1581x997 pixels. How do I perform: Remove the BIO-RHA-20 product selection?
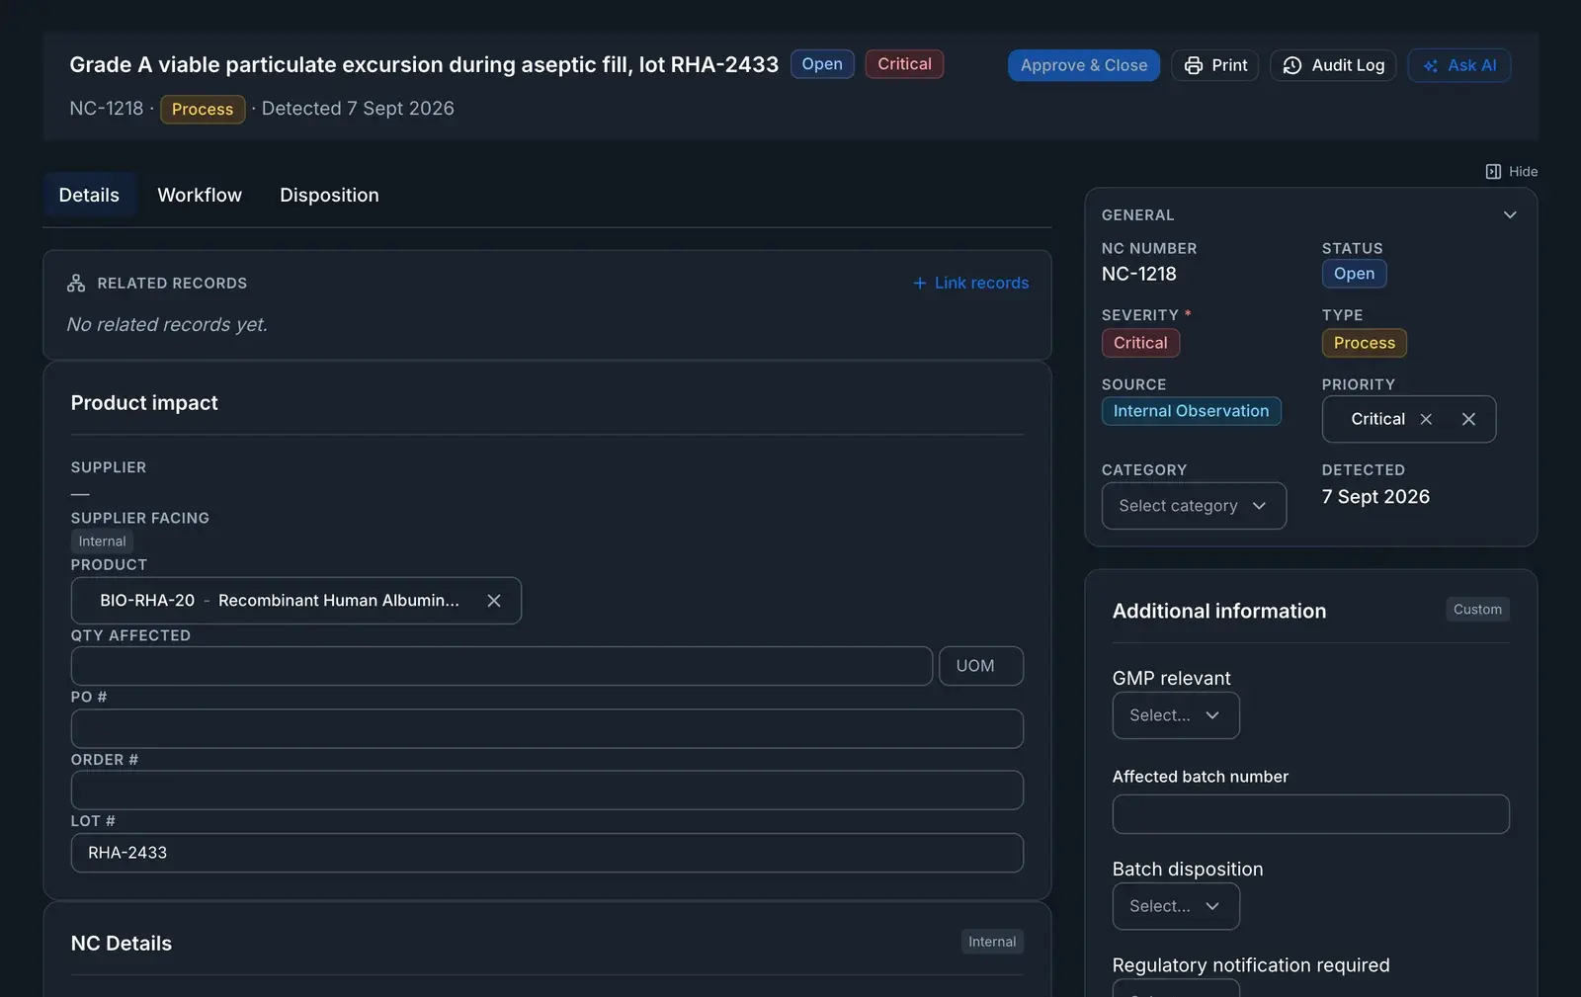tap(494, 601)
